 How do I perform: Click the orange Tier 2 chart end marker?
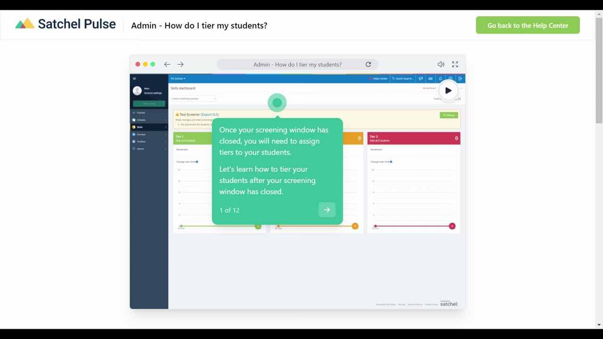pos(355,226)
